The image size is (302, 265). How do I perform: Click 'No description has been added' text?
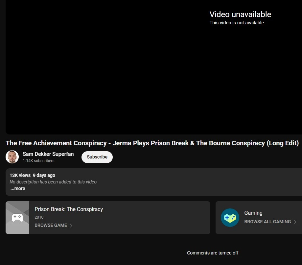coord(54,182)
